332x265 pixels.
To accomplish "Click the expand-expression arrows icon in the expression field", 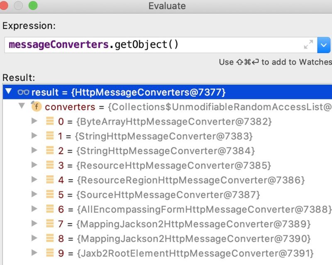I will click(x=308, y=45).
